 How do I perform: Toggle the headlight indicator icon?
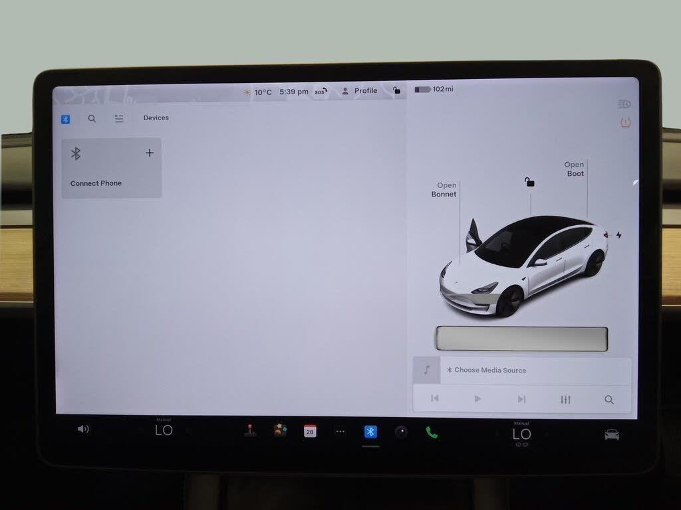coord(624,104)
